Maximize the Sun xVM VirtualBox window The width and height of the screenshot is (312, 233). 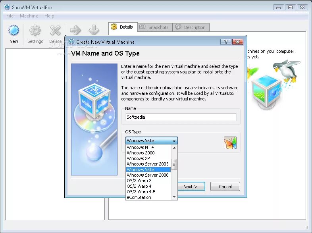pos(290,8)
